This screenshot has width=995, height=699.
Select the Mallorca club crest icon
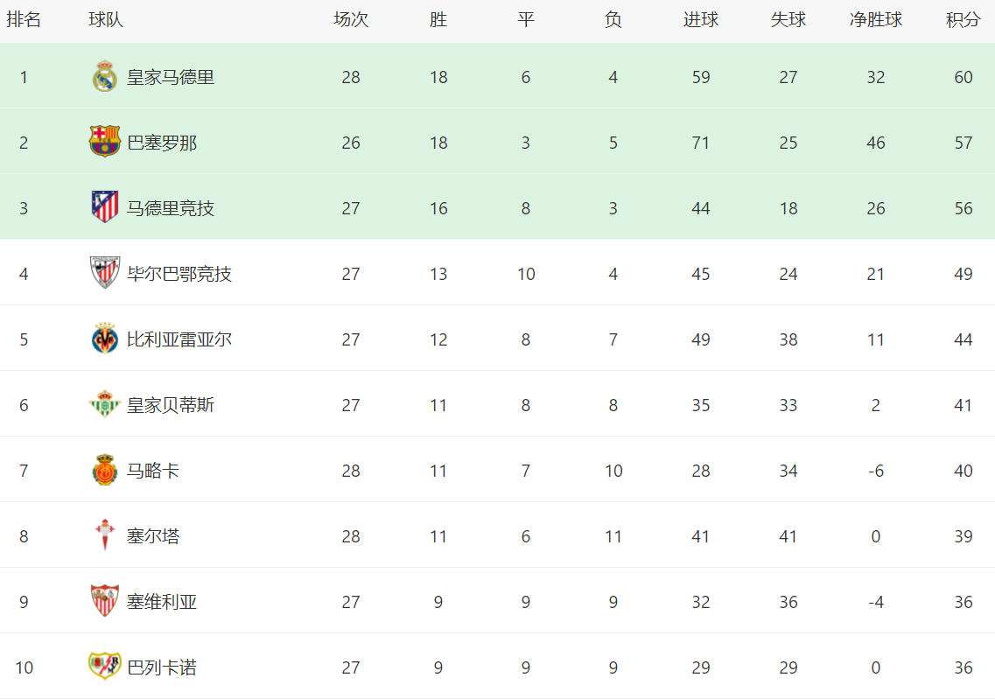[x=105, y=470]
